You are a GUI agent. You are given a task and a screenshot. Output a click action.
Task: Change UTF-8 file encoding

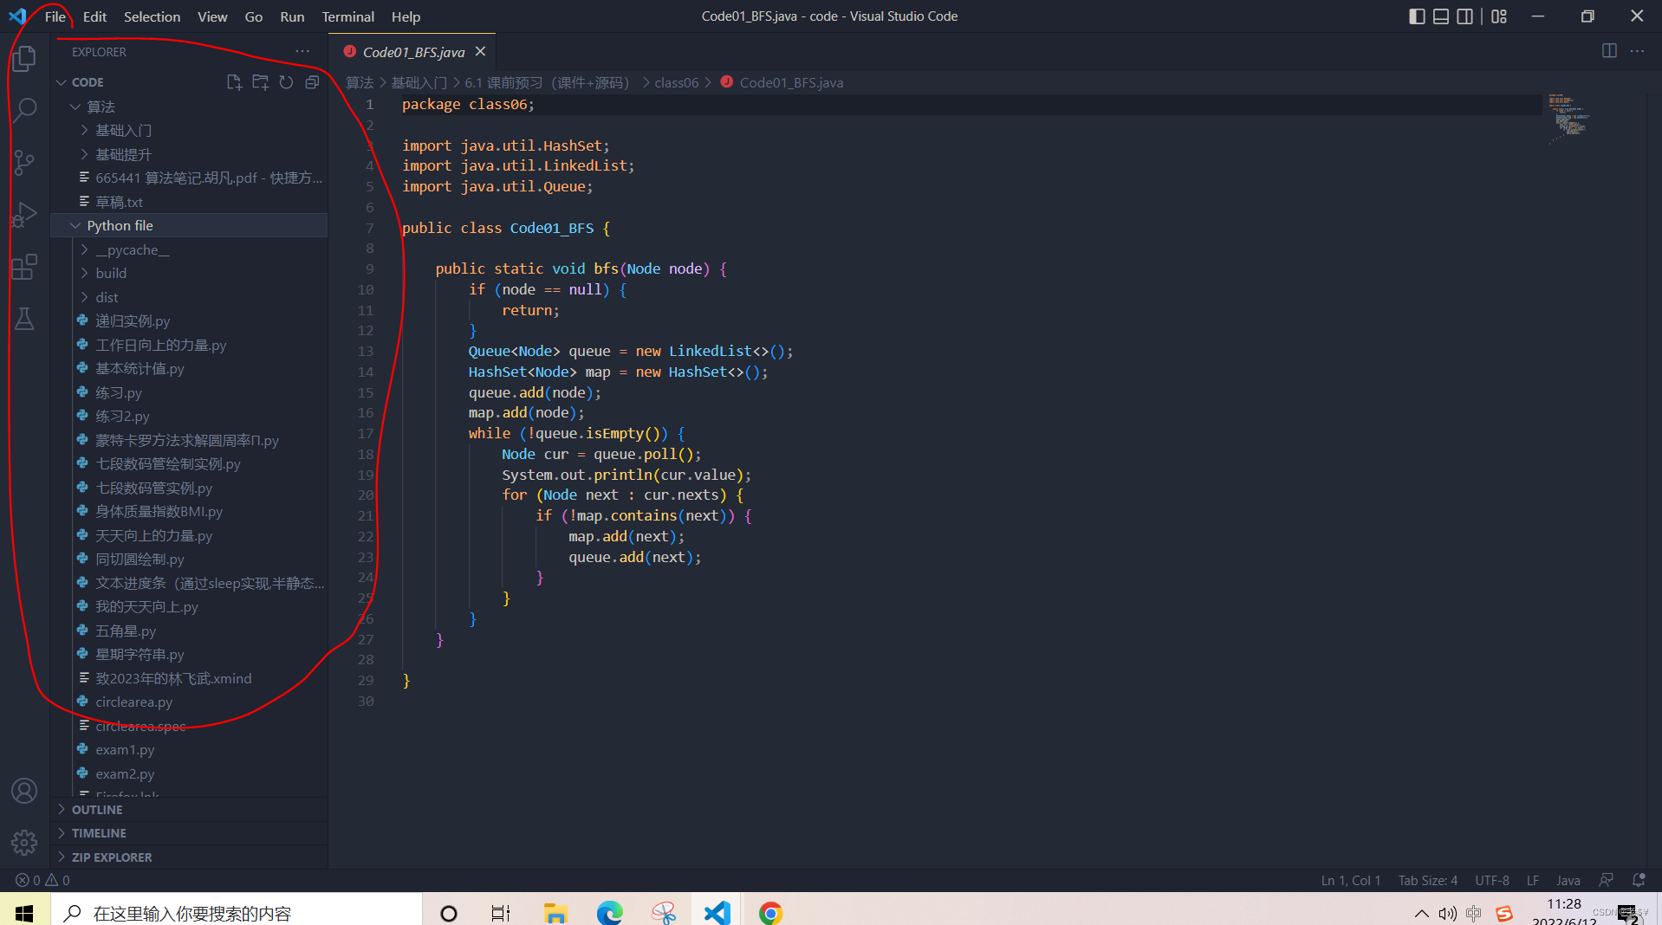[x=1492, y=880]
